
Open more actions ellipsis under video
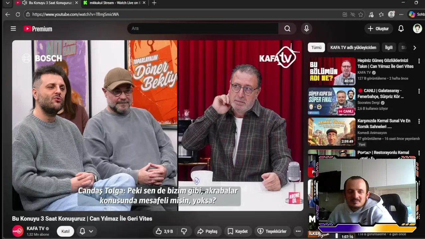pos(298,231)
